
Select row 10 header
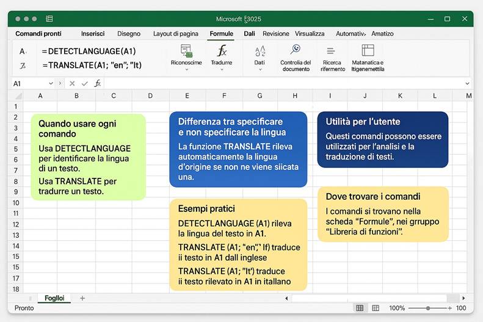tap(15, 203)
